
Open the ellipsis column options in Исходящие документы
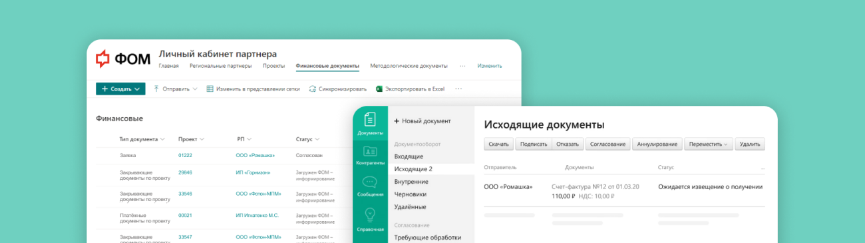(763, 168)
